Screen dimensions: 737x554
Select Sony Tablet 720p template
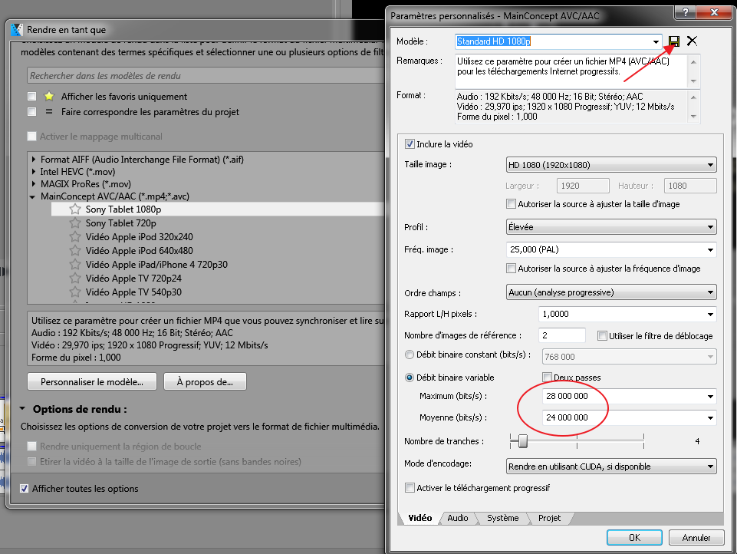coord(121,223)
